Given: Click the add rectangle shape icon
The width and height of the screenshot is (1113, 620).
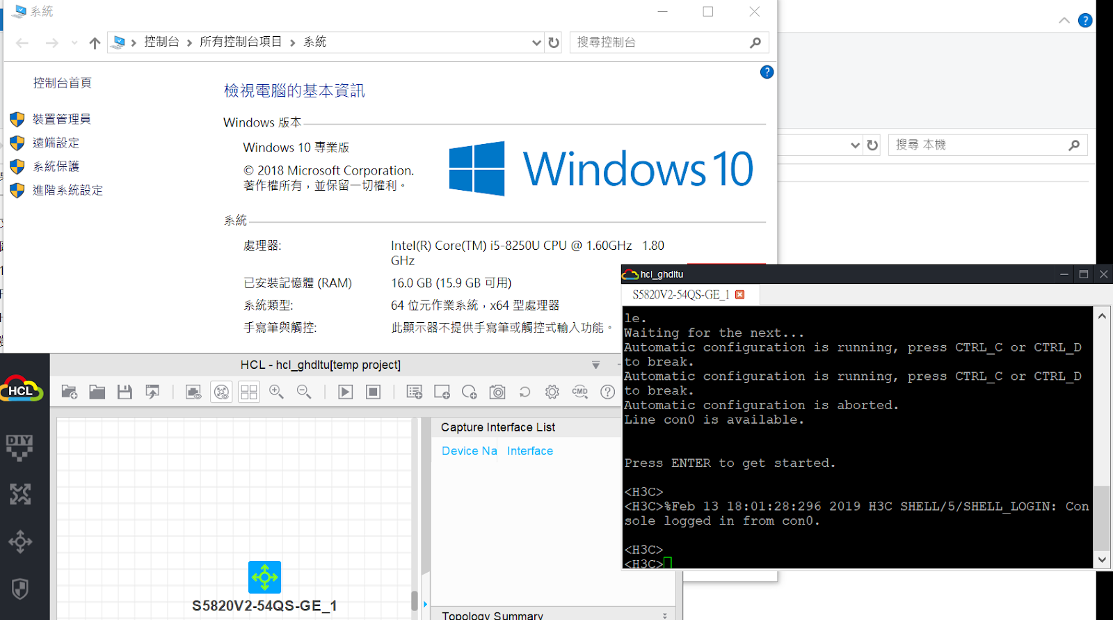Looking at the screenshot, I should pyautogui.click(x=442, y=392).
